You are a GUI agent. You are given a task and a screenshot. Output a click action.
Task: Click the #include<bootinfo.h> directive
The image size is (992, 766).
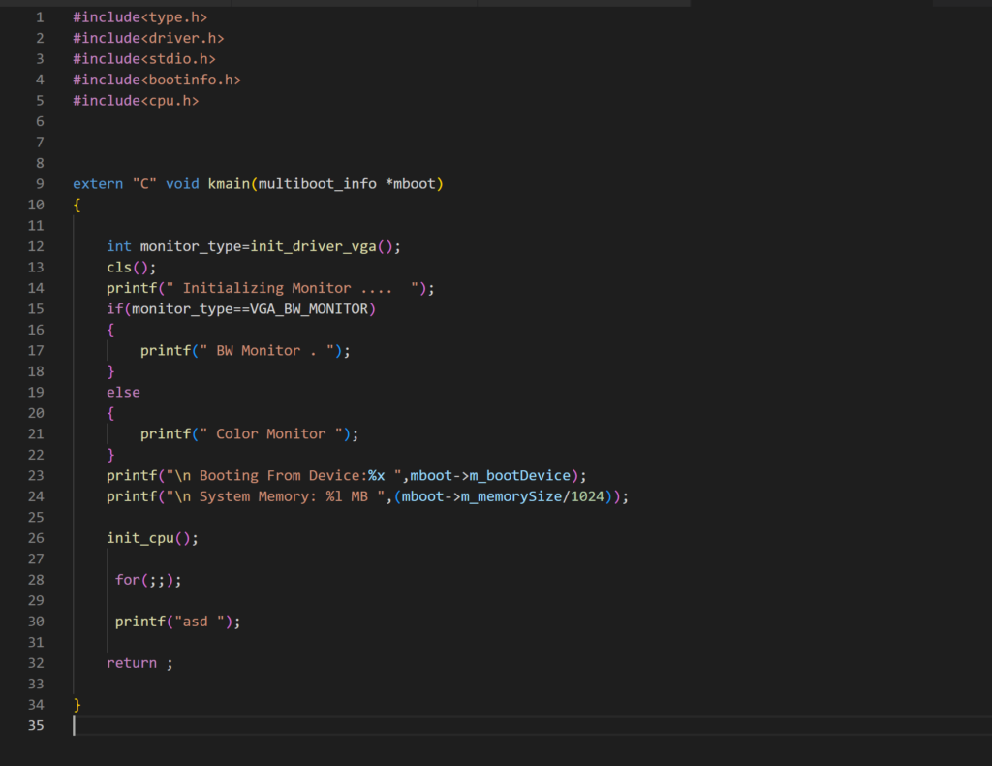[157, 80]
